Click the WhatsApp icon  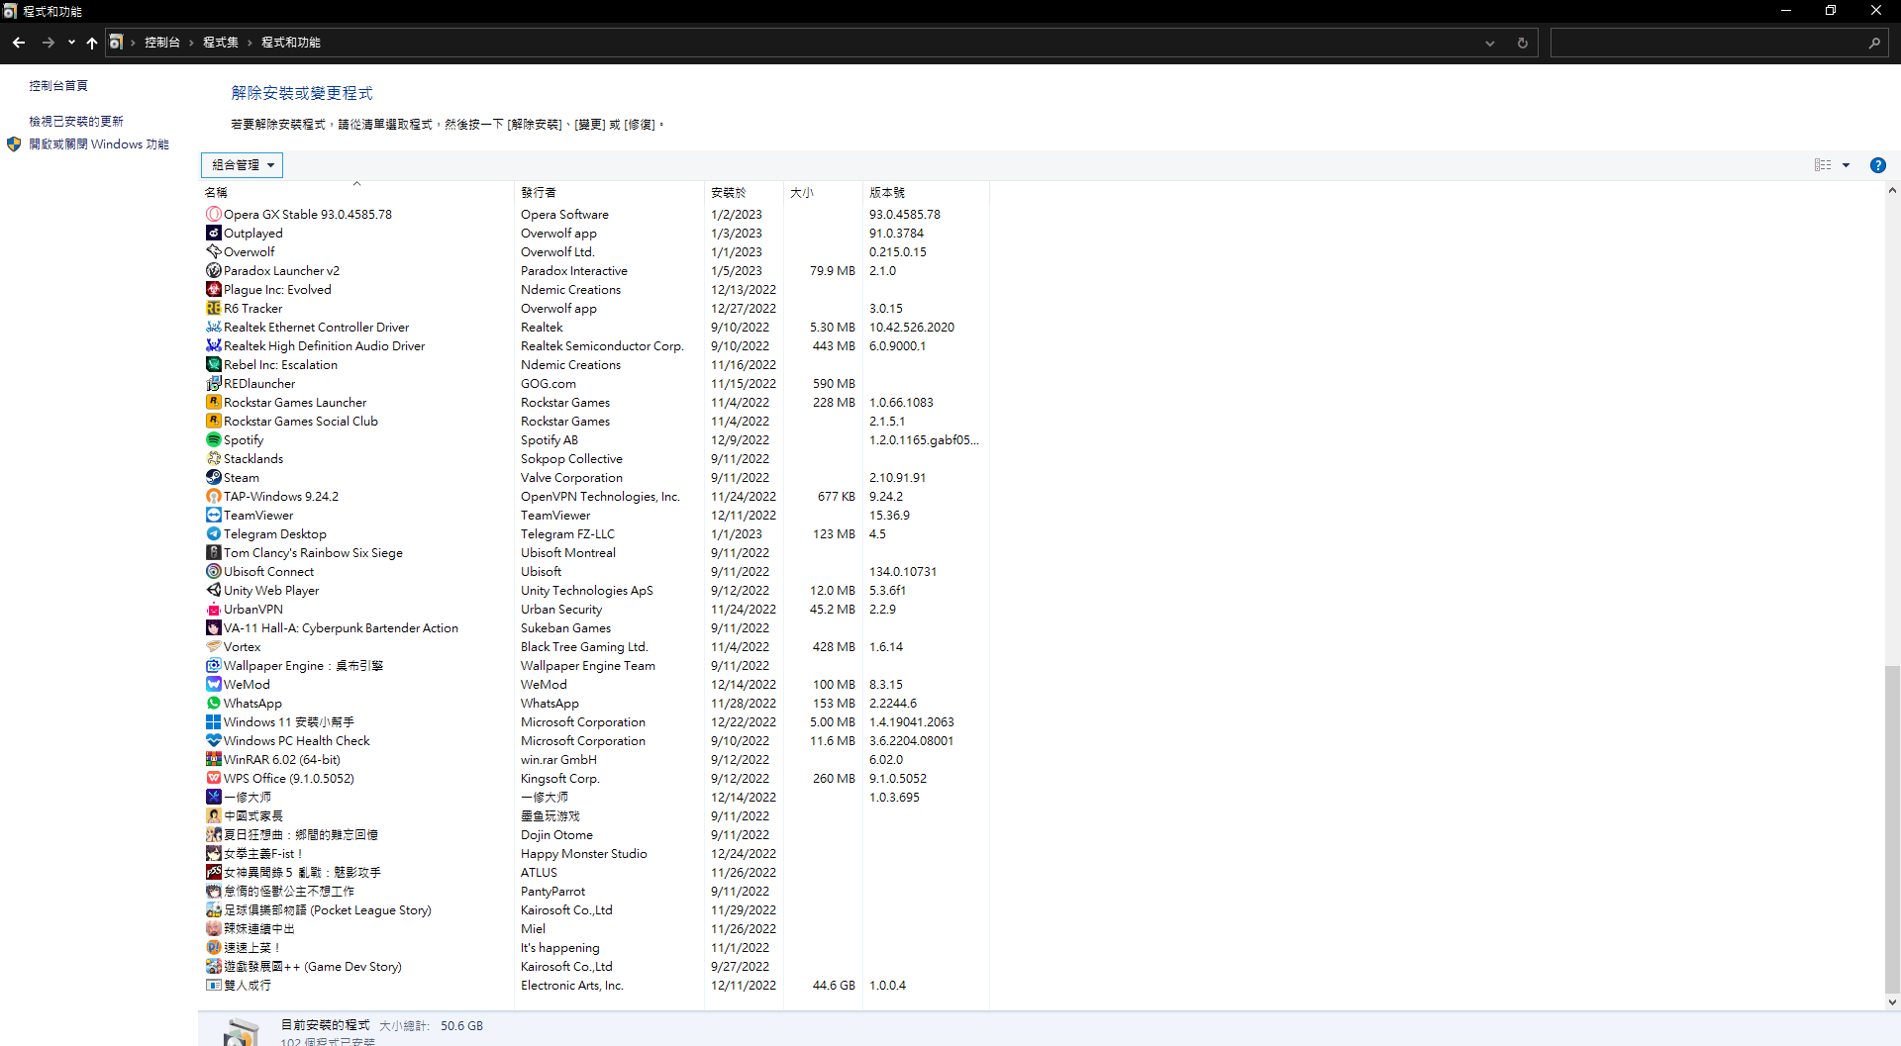[x=213, y=704]
